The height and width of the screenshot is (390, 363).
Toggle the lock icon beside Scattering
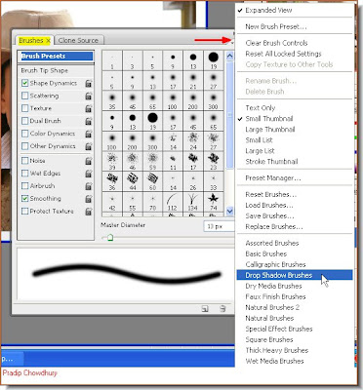point(89,96)
